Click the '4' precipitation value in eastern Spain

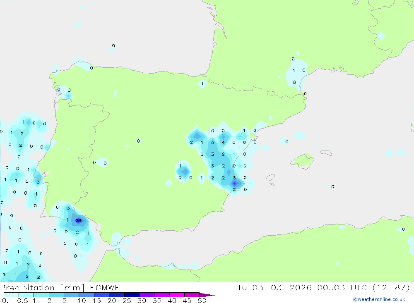tap(223, 143)
